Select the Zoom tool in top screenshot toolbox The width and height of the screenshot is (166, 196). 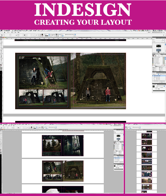pyautogui.click(x=1, y=63)
